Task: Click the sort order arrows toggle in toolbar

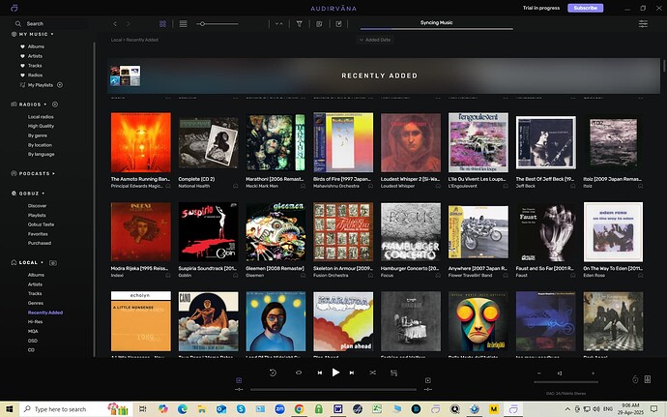Action: [x=279, y=24]
